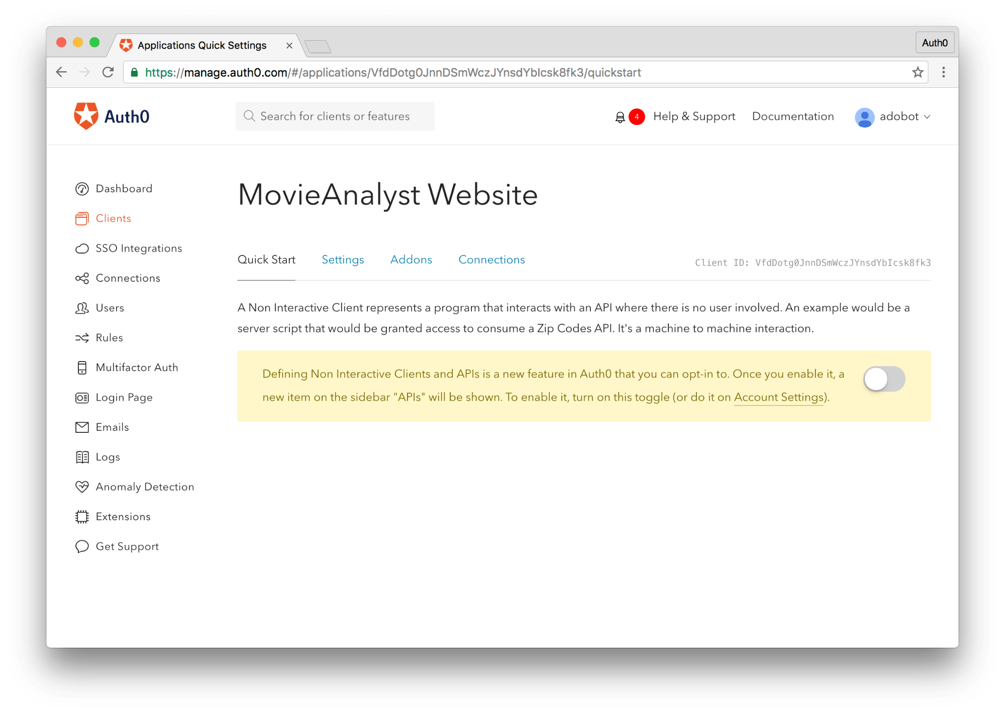
Task: Click the Help & Support link
Action: click(x=694, y=116)
